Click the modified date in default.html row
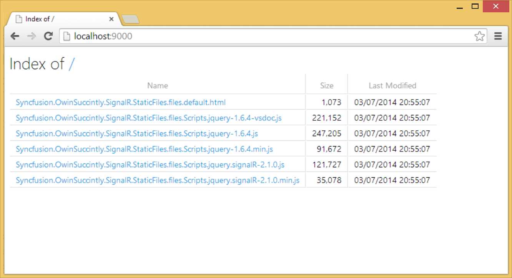The width and height of the screenshot is (512, 278). tap(392, 102)
